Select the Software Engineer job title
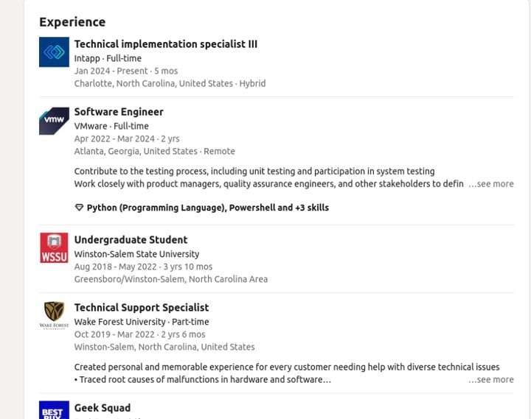This screenshot has height=419, width=531. [119, 112]
